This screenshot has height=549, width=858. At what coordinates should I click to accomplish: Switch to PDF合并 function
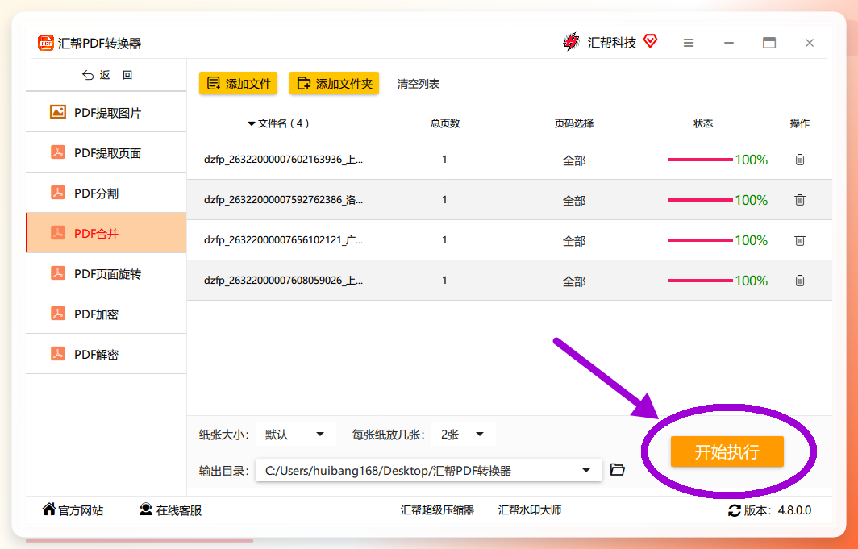106,233
